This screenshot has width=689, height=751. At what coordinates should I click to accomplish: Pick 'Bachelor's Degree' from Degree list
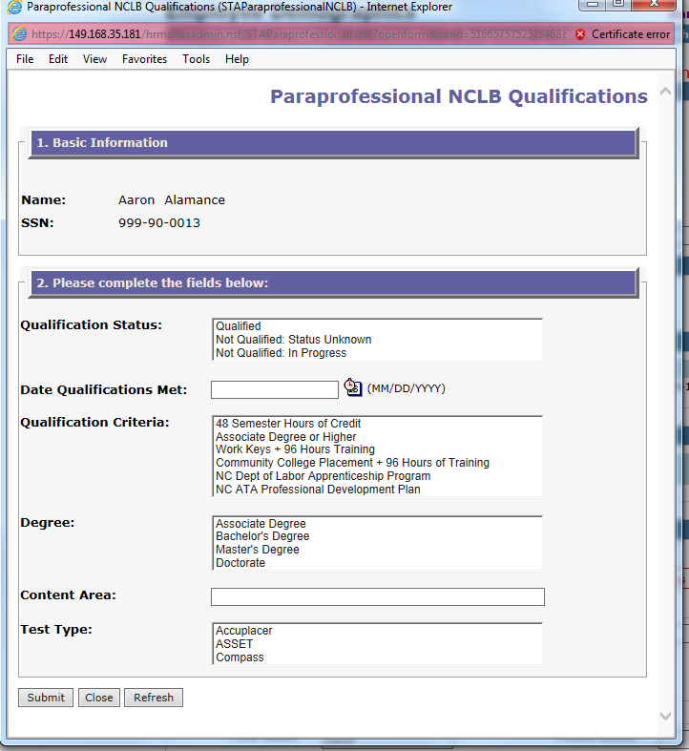click(262, 536)
